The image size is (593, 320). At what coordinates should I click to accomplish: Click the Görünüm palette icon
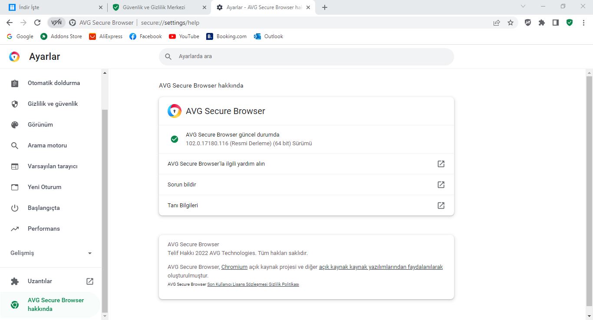(x=15, y=125)
